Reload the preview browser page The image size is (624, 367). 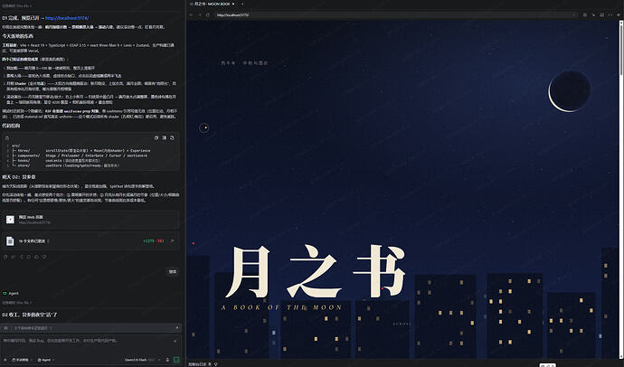(x=207, y=14)
